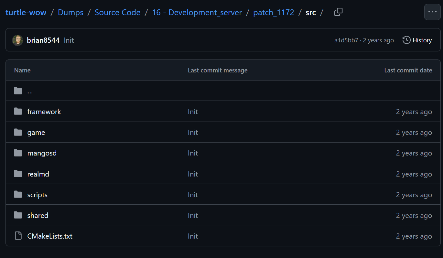Click the 2 years ago date for framework
443x258 pixels.
[x=414, y=112]
